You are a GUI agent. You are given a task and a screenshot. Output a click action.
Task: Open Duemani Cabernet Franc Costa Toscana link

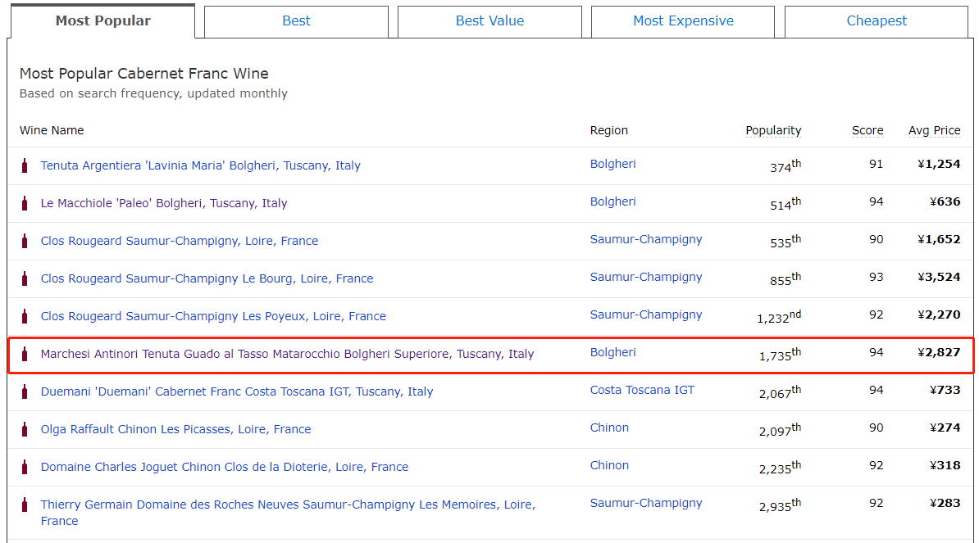[237, 391]
